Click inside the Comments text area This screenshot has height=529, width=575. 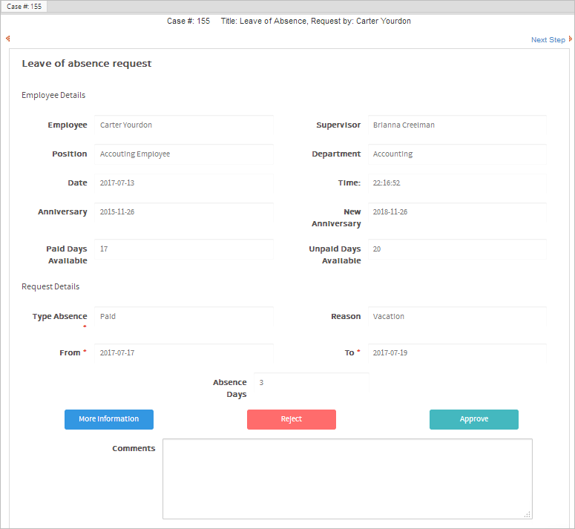click(346, 479)
